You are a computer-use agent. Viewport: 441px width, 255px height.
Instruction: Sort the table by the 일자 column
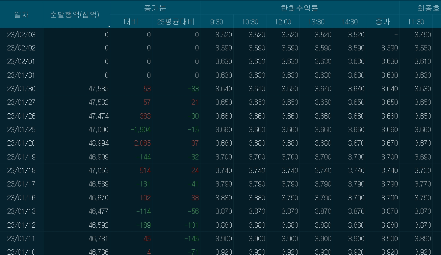[x=21, y=14]
